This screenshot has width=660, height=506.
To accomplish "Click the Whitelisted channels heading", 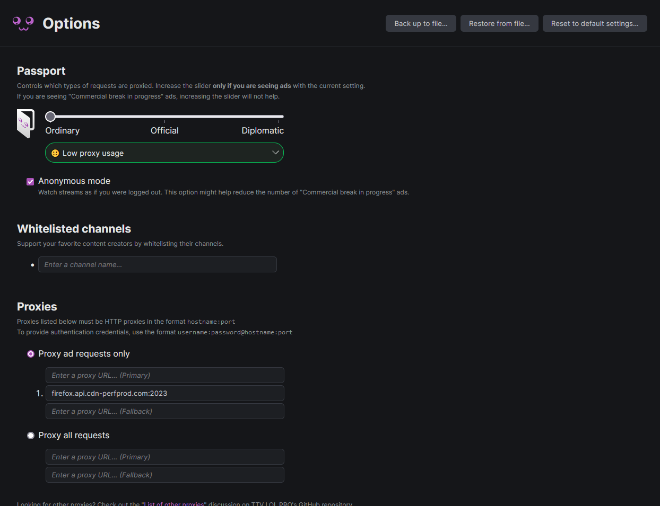I will point(74,229).
